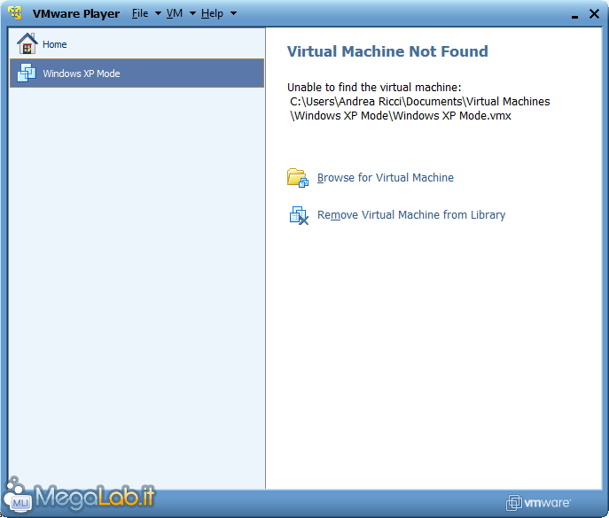Click the Windows XP Mode VM icon
This screenshot has width=609, height=518.
(x=27, y=73)
